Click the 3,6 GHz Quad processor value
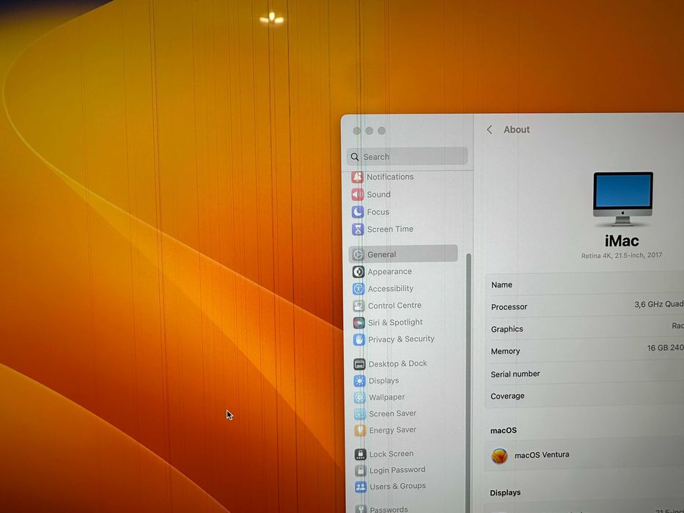Image resolution: width=684 pixels, height=513 pixels. [658, 304]
